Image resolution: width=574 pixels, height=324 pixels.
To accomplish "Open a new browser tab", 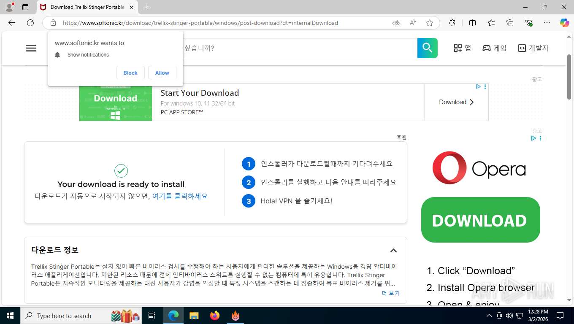I will pos(147,7).
